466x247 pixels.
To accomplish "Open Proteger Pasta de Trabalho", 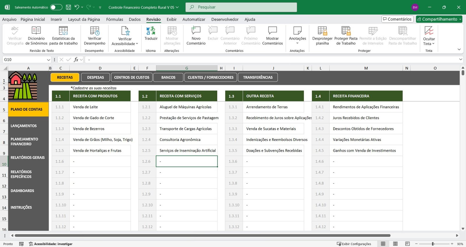I will tap(346, 31).
